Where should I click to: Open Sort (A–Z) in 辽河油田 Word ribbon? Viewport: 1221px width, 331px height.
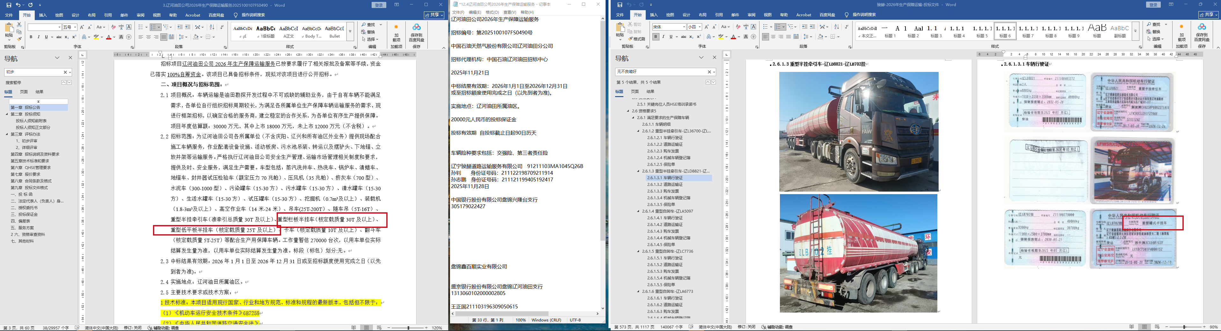click(212, 27)
